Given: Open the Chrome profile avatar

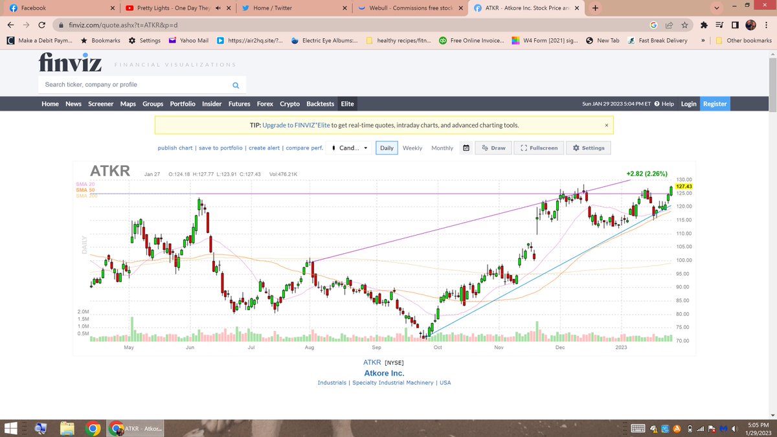Looking at the screenshot, I should point(751,25).
